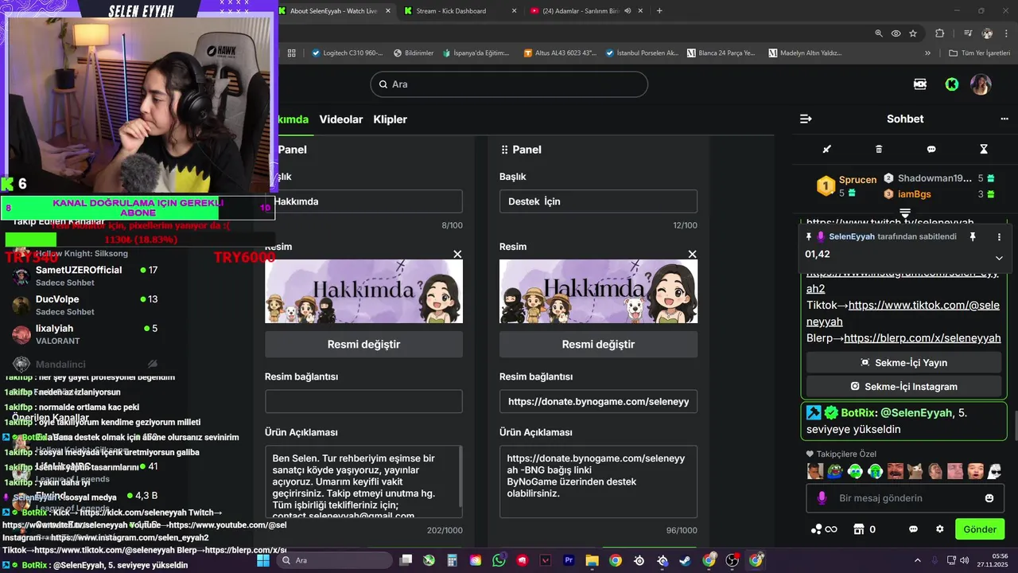The width and height of the screenshot is (1018, 573).
Task: Click the Sprucen top gifter entry
Action: [x=847, y=186]
